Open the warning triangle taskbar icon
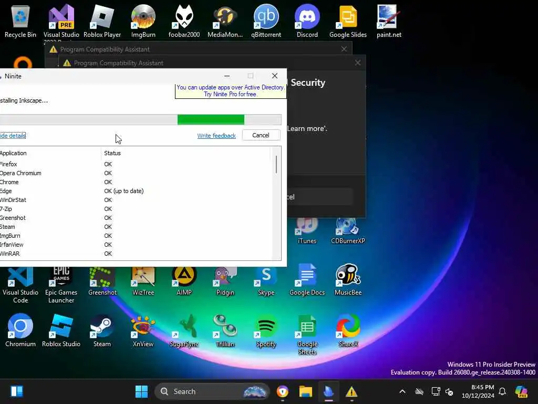 (351, 391)
